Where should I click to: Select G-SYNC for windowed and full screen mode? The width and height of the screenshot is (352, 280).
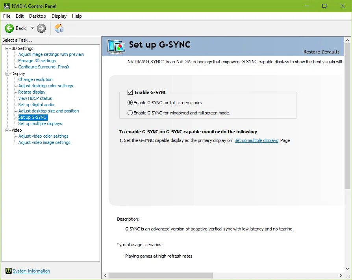coord(130,113)
